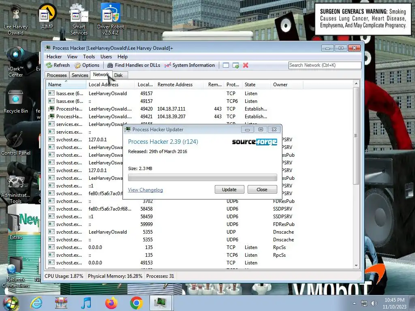415x311 pixels.
Task: Select svchost TCP6 row owned by RpcSs
Action: (199, 255)
